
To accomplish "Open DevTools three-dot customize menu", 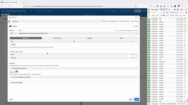I will coord(184,10).
